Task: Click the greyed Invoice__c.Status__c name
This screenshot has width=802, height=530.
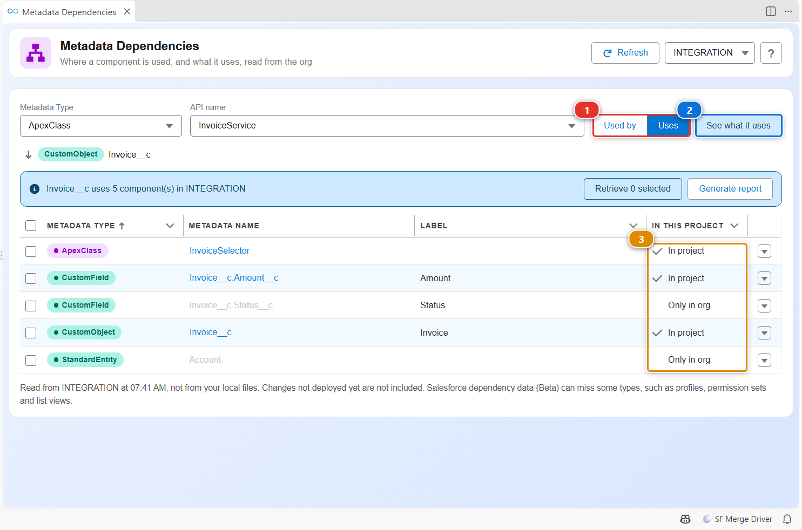Action: (231, 305)
